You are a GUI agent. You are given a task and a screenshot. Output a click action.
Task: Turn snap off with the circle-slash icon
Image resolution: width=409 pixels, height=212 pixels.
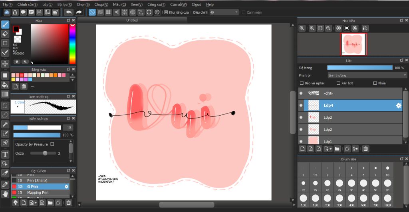[92, 12]
